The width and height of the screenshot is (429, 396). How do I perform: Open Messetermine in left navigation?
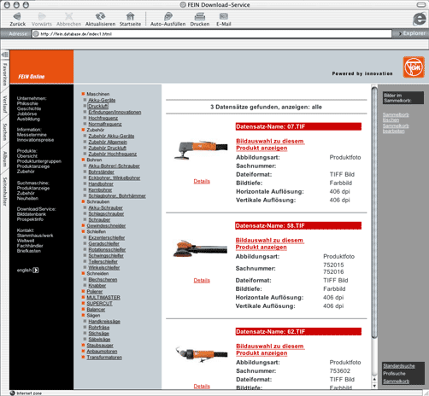[32, 135]
